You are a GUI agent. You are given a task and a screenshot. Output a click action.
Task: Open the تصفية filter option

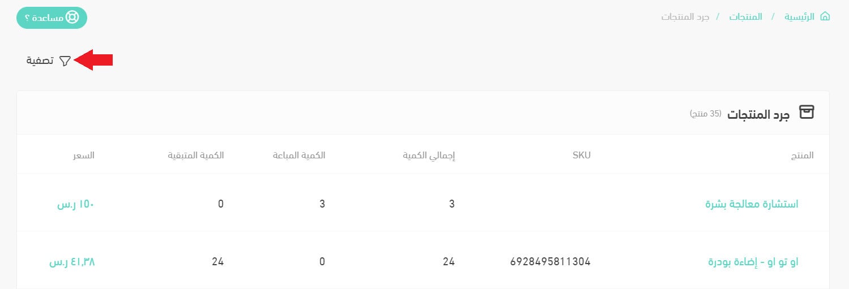click(x=40, y=61)
